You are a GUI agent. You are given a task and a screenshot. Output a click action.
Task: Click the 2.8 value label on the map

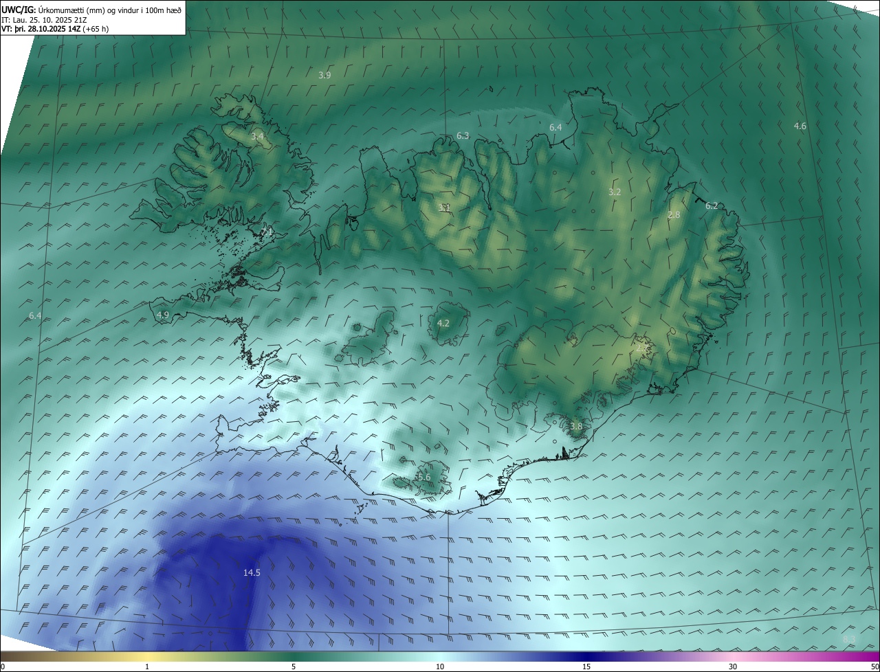(x=674, y=214)
